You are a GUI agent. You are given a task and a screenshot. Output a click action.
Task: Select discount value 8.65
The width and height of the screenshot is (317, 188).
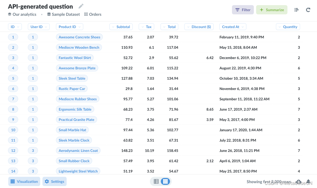[x=210, y=109]
